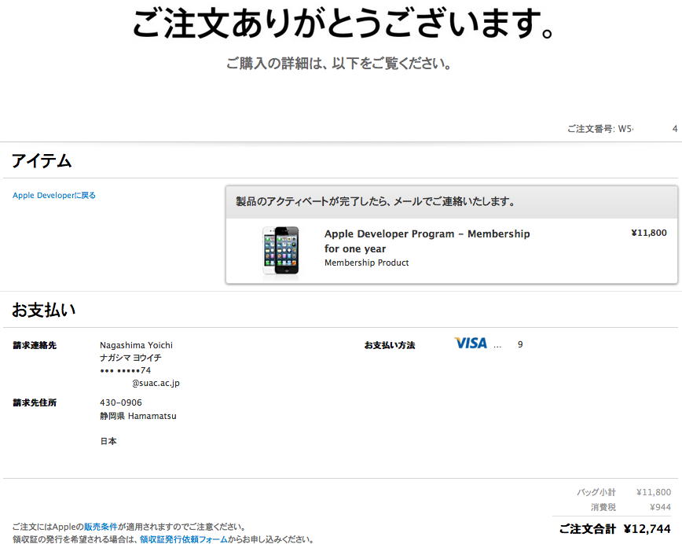Click the 430-0906 postal code

point(121,402)
